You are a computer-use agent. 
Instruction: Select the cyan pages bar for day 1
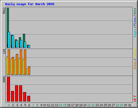coord(9,40)
